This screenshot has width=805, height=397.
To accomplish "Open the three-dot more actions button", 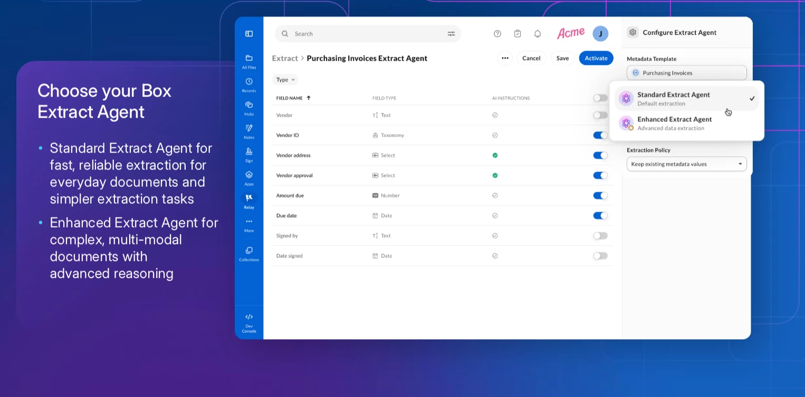I will [x=505, y=58].
